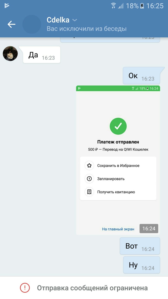Tap the star icon for Сохранить в Избранное
The height and width of the screenshot is (299, 168).
pos(89,166)
